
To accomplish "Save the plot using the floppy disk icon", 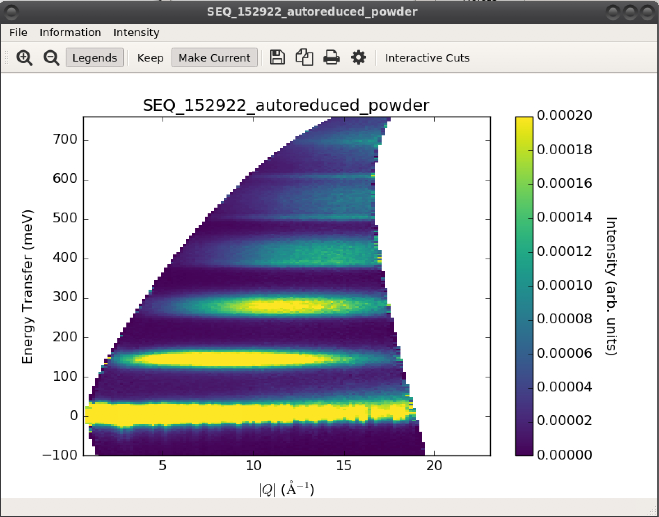I will click(x=277, y=57).
